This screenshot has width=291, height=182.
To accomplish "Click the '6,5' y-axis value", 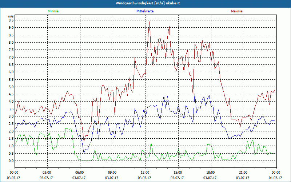I will [11, 65].
